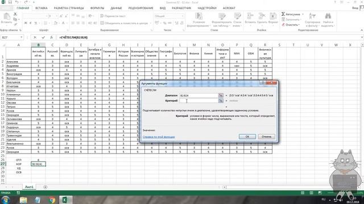The height and width of the screenshot is (204, 364).
Task: Click into the Критерий input field
Action: tap(198, 101)
